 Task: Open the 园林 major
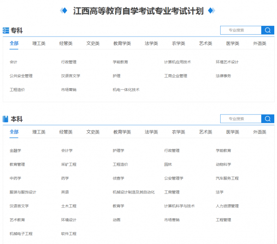pyautogui.click(x=168, y=165)
